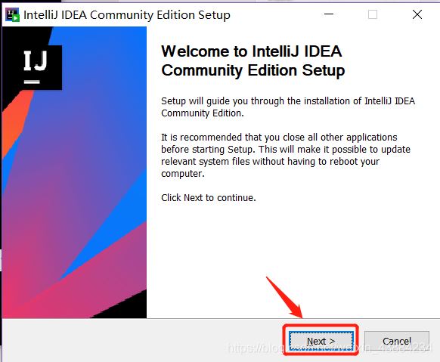The height and width of the screenshot is (362, 440).
Task: Close the IntelliJ IDEA Setup window
Action: (417, 14)
